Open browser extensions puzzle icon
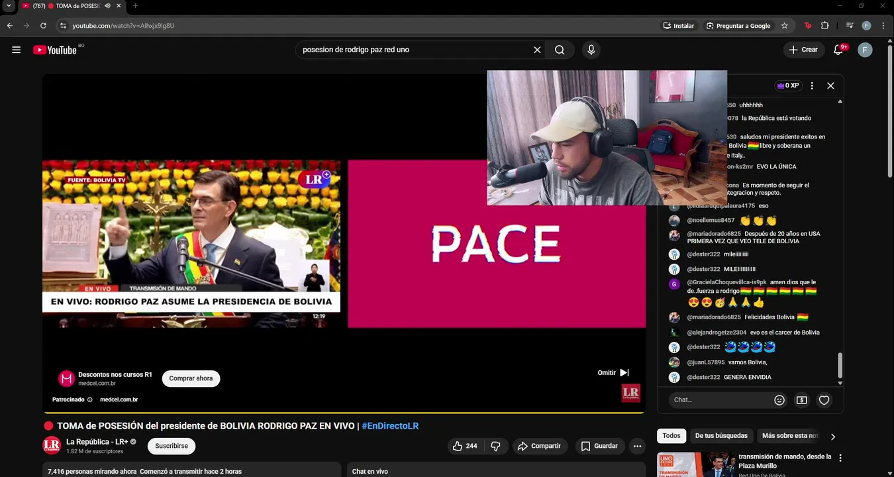This screenshot has width=894, height=477. pyautogui.click(x=824, y=26)
